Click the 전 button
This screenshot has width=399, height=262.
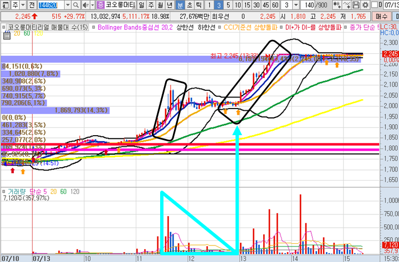(32, 5)
